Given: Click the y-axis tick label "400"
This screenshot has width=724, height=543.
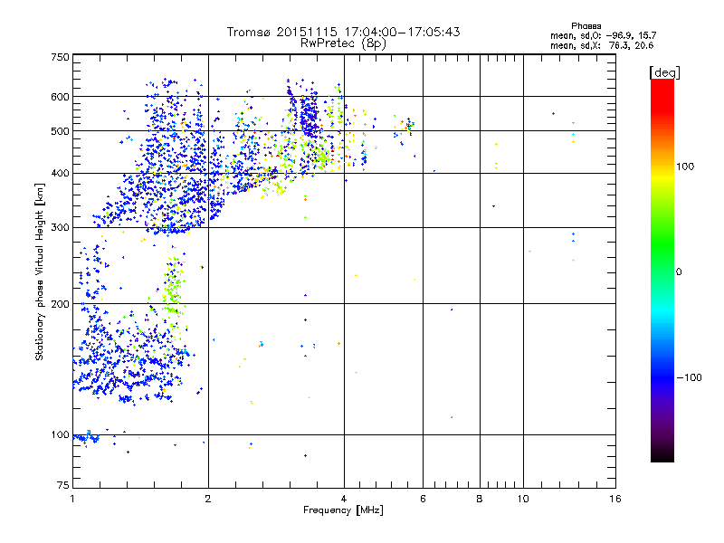Looking at the screenshot, I should click(x=61, y=174).
